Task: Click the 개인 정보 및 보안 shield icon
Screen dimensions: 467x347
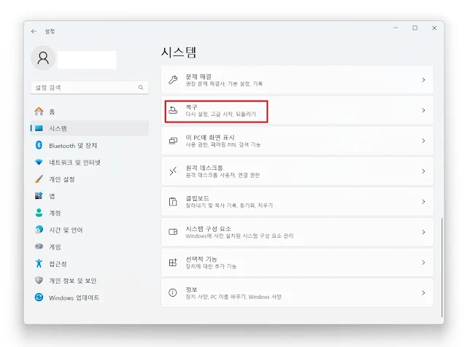Action: pos(39,281)
